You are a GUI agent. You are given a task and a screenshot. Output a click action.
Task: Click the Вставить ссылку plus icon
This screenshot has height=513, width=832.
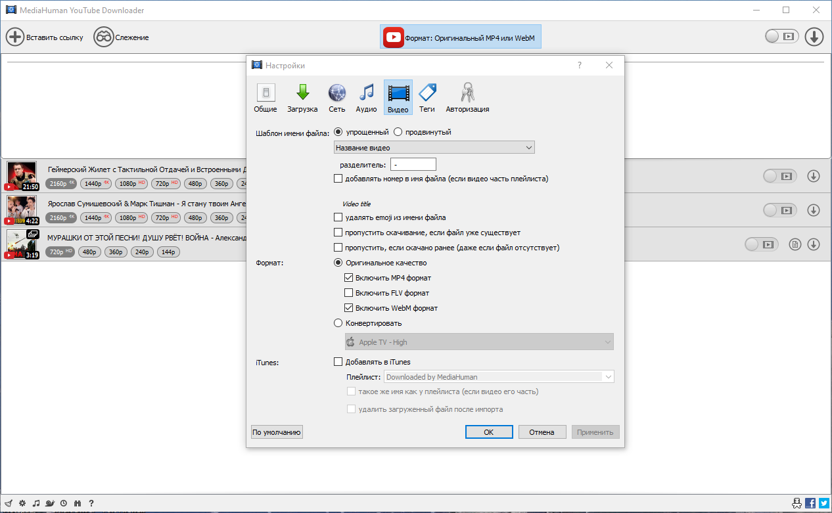click(x=15, y=37)
